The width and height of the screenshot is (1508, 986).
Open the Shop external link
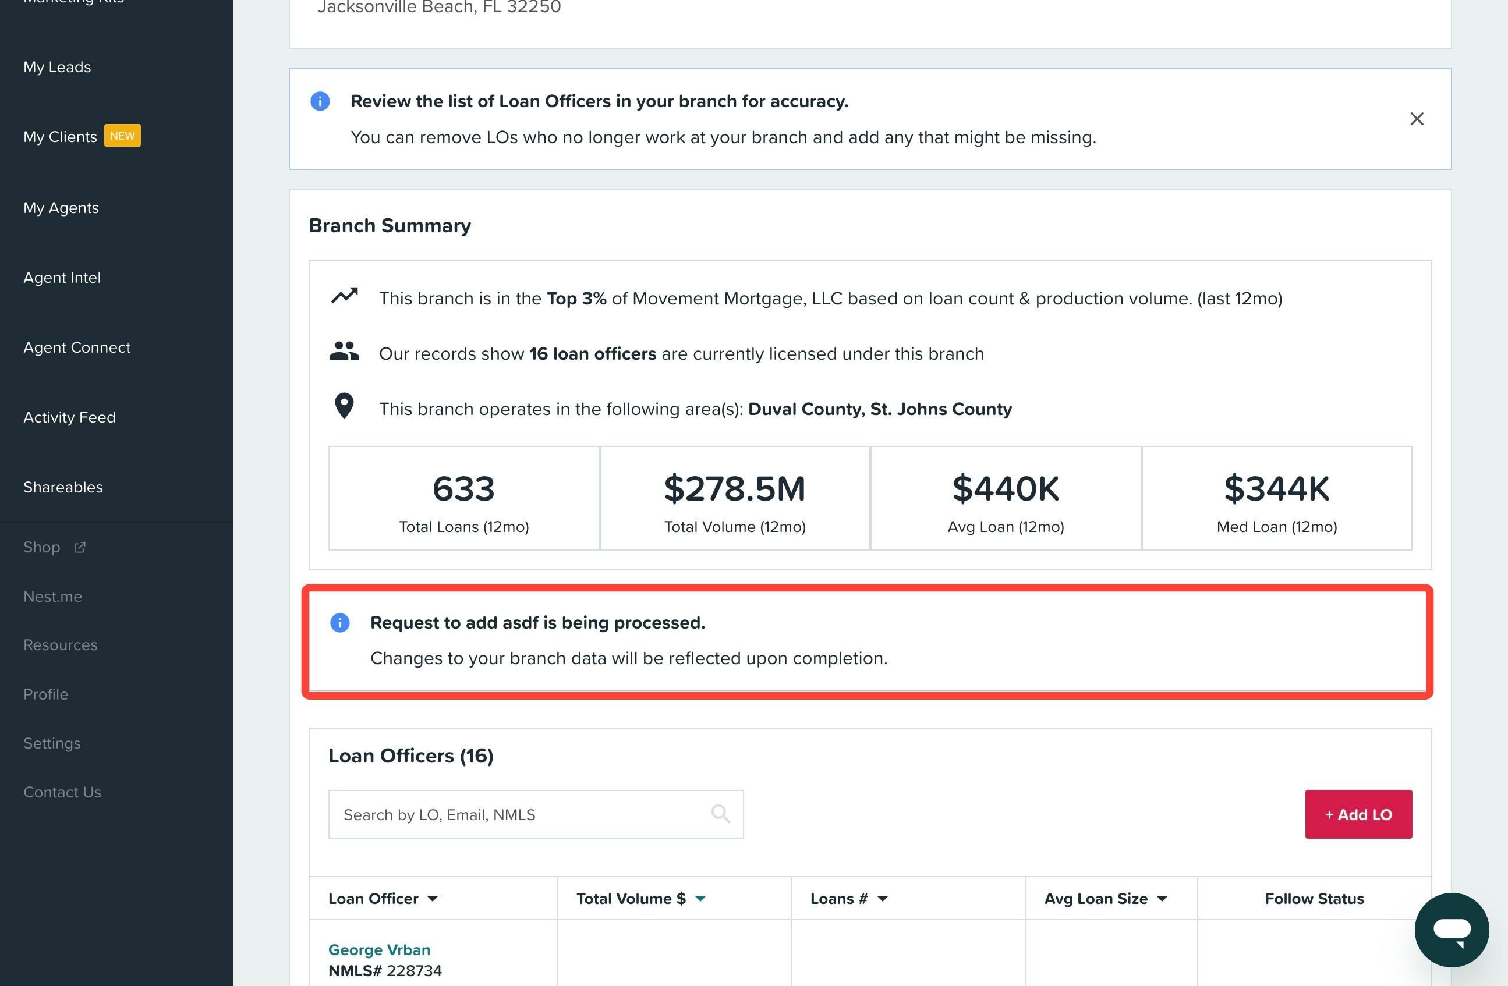coord(55,547)
